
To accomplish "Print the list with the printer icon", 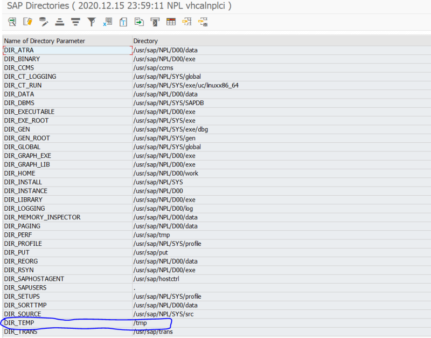I will click(155, 22).
